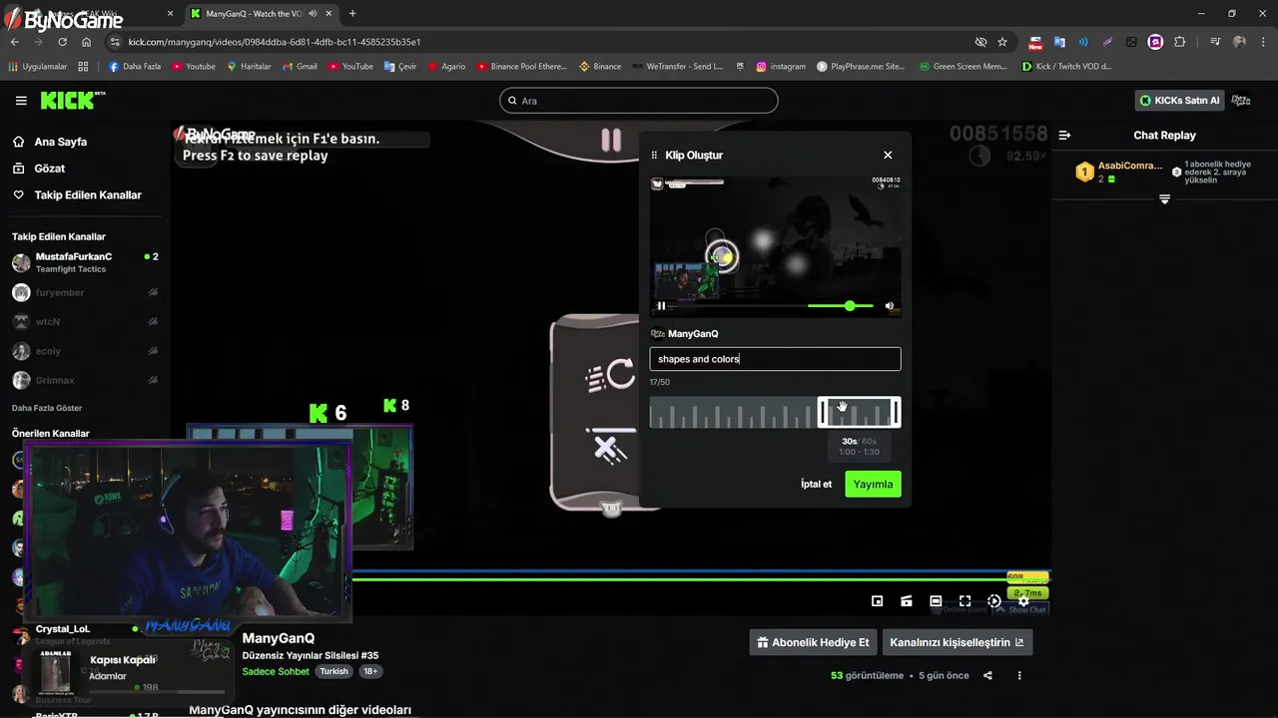Publish clip with Yayımla button
This screenshot has width=1278, height=718.
coord(873,484)
